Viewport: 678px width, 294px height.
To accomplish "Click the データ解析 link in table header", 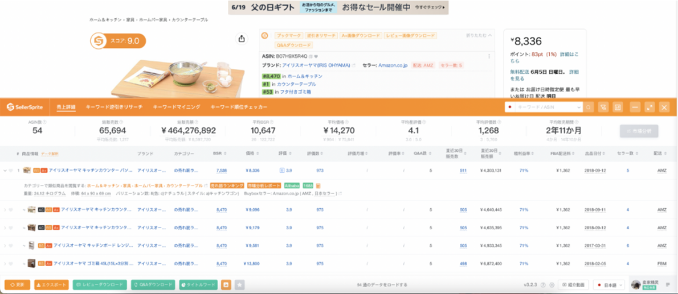I will [50, 154].
